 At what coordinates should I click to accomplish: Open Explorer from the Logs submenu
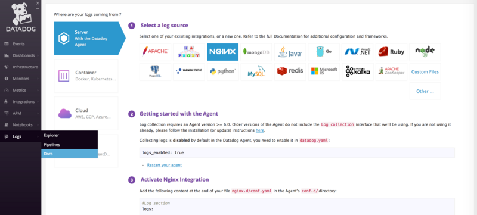coord(69,135)
